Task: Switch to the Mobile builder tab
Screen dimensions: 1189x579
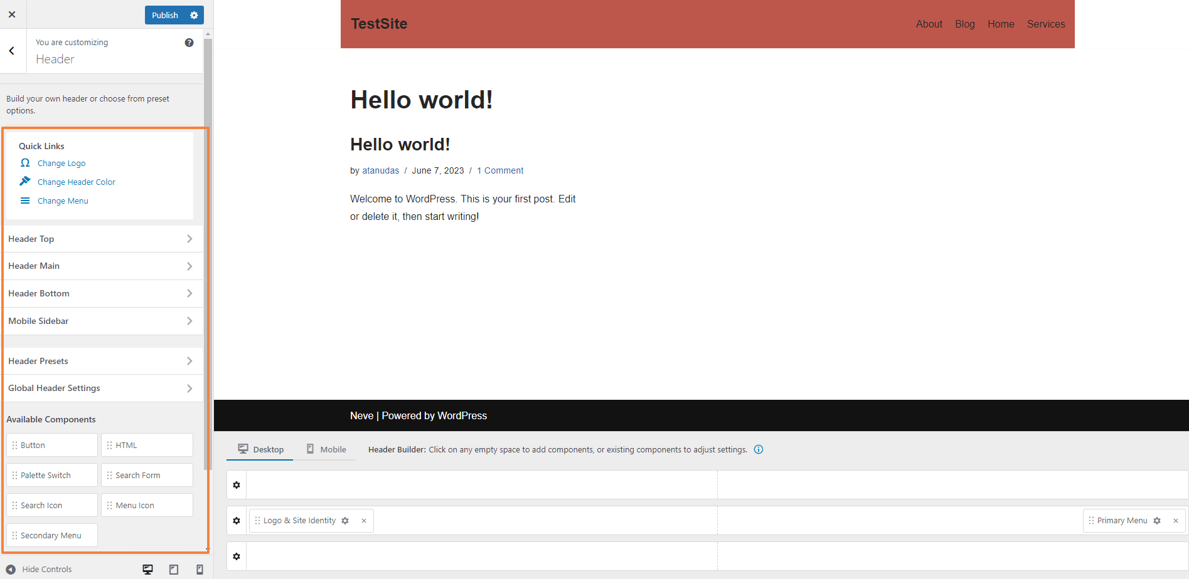Action: (x=326, y=449)
